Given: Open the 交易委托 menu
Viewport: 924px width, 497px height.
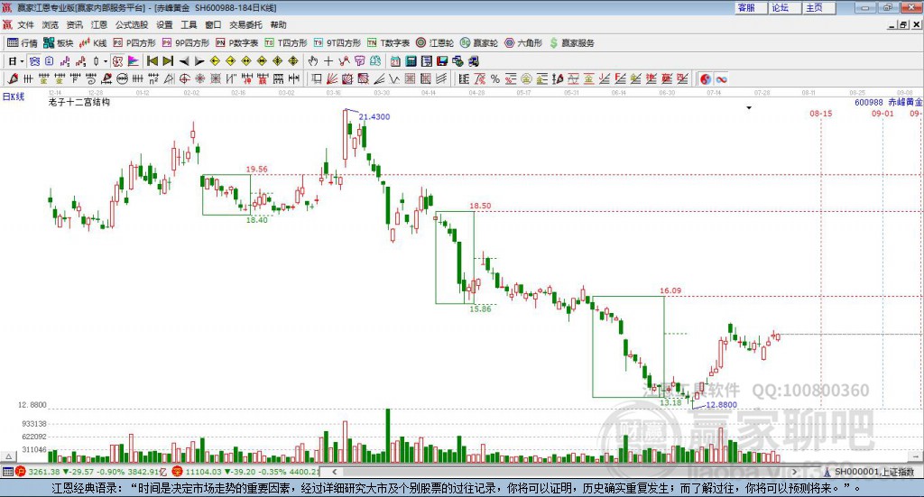Looking at the screenshot, I should click(245, 24).
